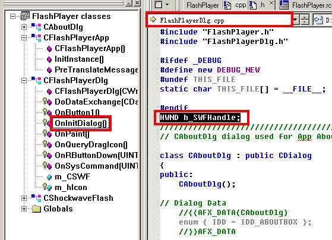
Task: Click the method icon of CFlashPlayerApp() constructor
Action: [x=49, y=49]
